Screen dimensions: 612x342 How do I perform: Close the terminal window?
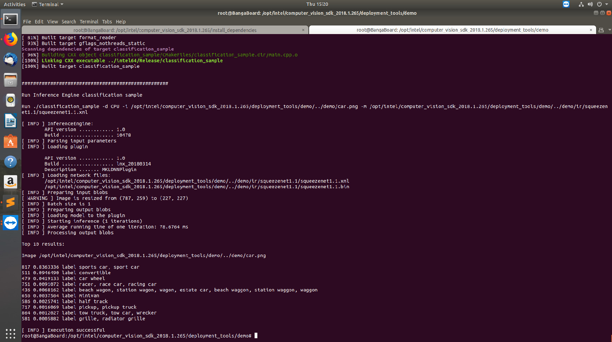[609, 13]
